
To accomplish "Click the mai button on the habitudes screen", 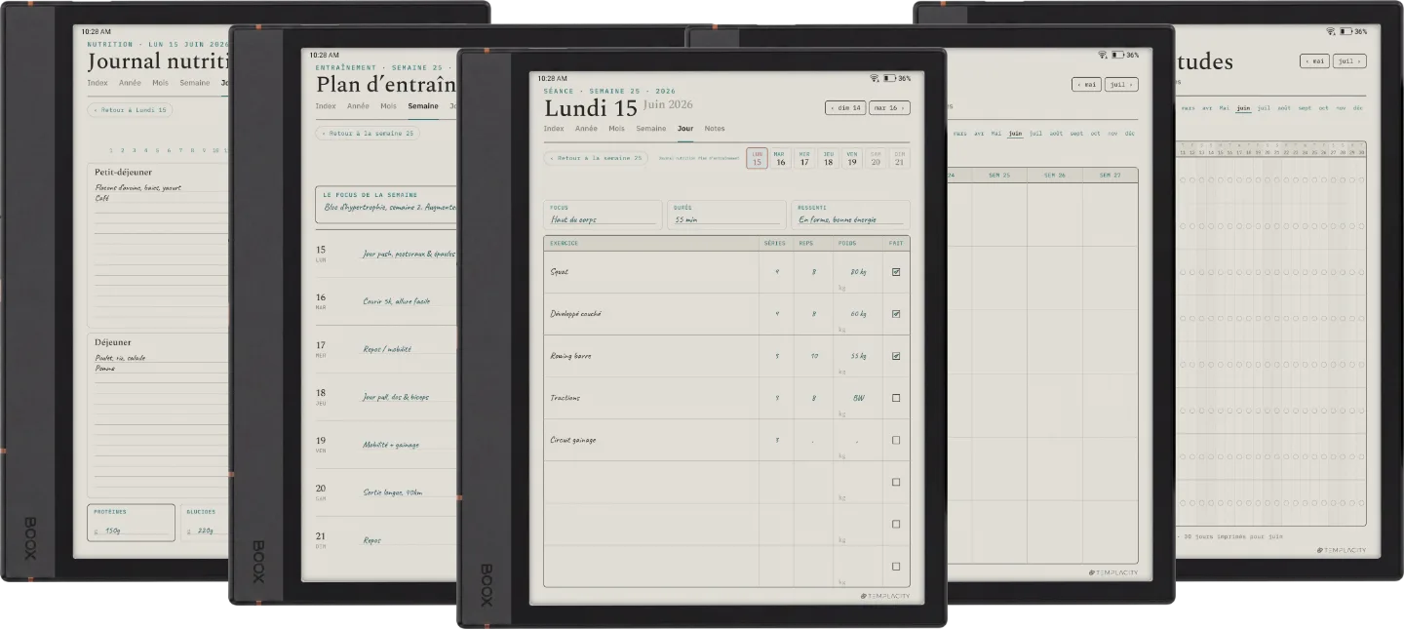I will (x=1314, y=61).
